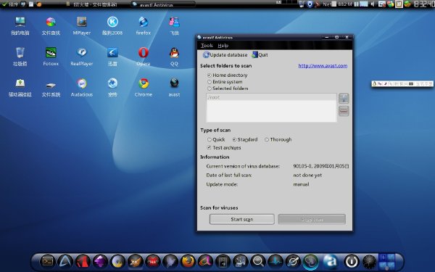Click Update database toolbar button
The width and height of the screenshot is (435, 272).
[x=225, y=55]
